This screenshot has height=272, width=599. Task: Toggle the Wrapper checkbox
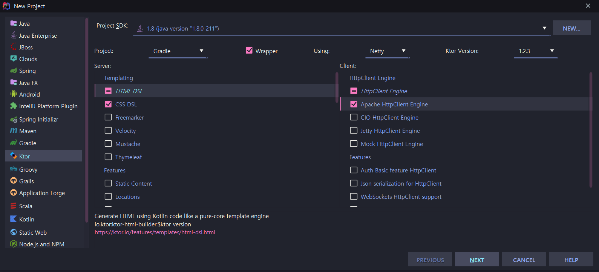point(249,50)
